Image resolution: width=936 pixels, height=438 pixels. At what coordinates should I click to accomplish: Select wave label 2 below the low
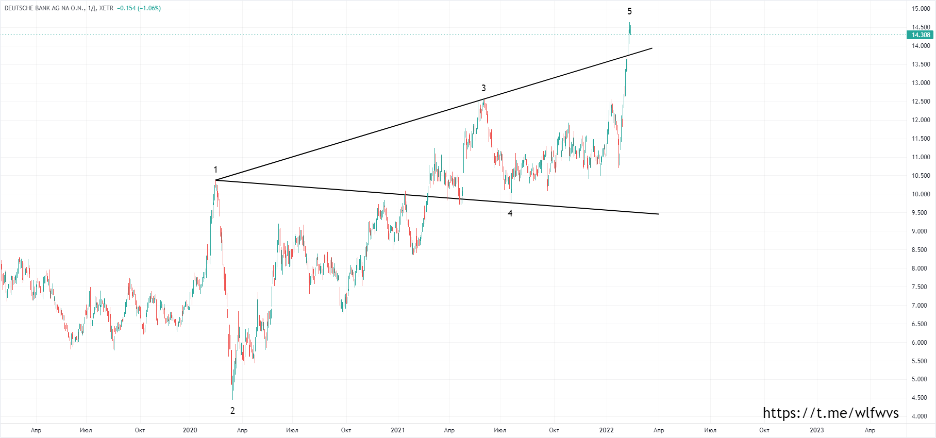click(x=232, y=411)
